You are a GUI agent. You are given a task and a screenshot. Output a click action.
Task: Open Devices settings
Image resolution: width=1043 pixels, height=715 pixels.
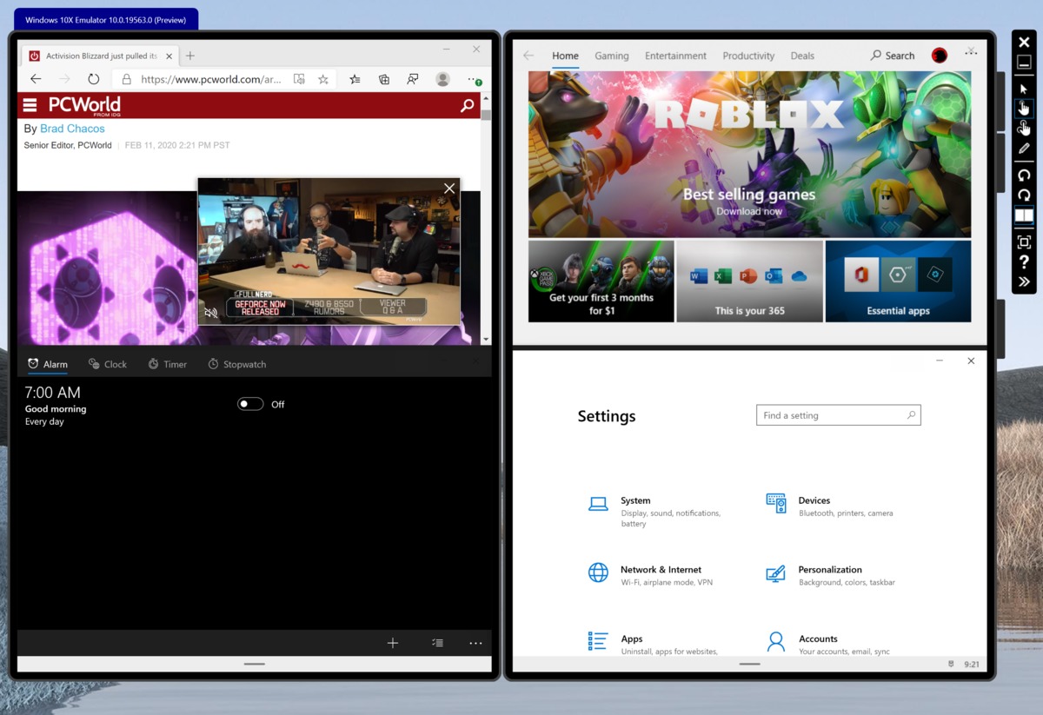tap(830, 506)
